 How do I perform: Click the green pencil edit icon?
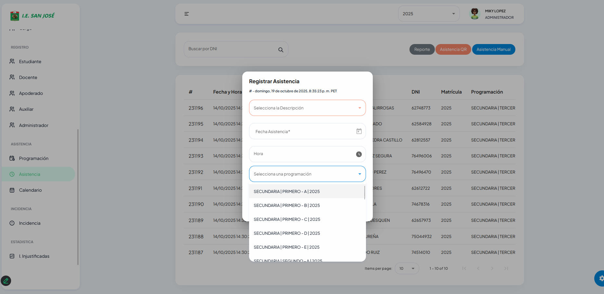click(6, 281)
